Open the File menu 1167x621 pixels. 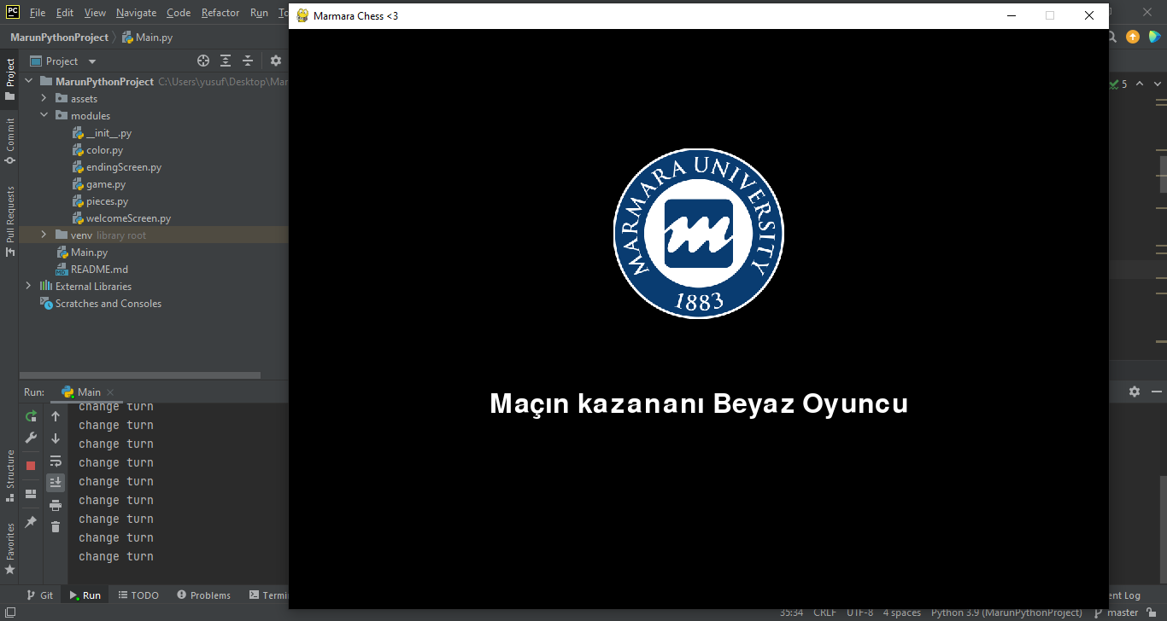[x=38, y=13]
